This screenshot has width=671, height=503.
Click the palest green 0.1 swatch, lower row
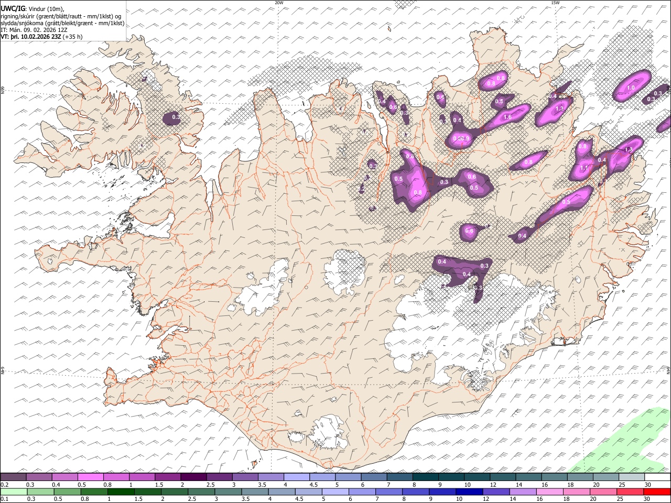click(x=13, y=492)
